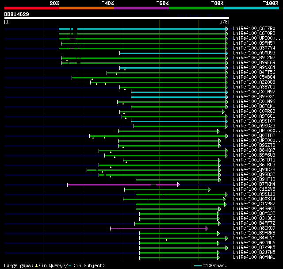Click the UniRef100_A8IKQ9 label
This screenshot has width=283, height=269.
254,228
